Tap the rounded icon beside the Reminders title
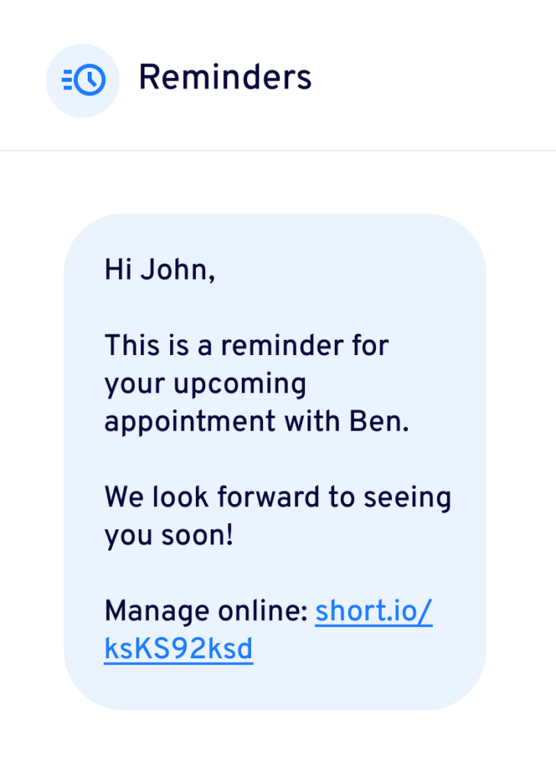556x782 pixels. point(82,80)
